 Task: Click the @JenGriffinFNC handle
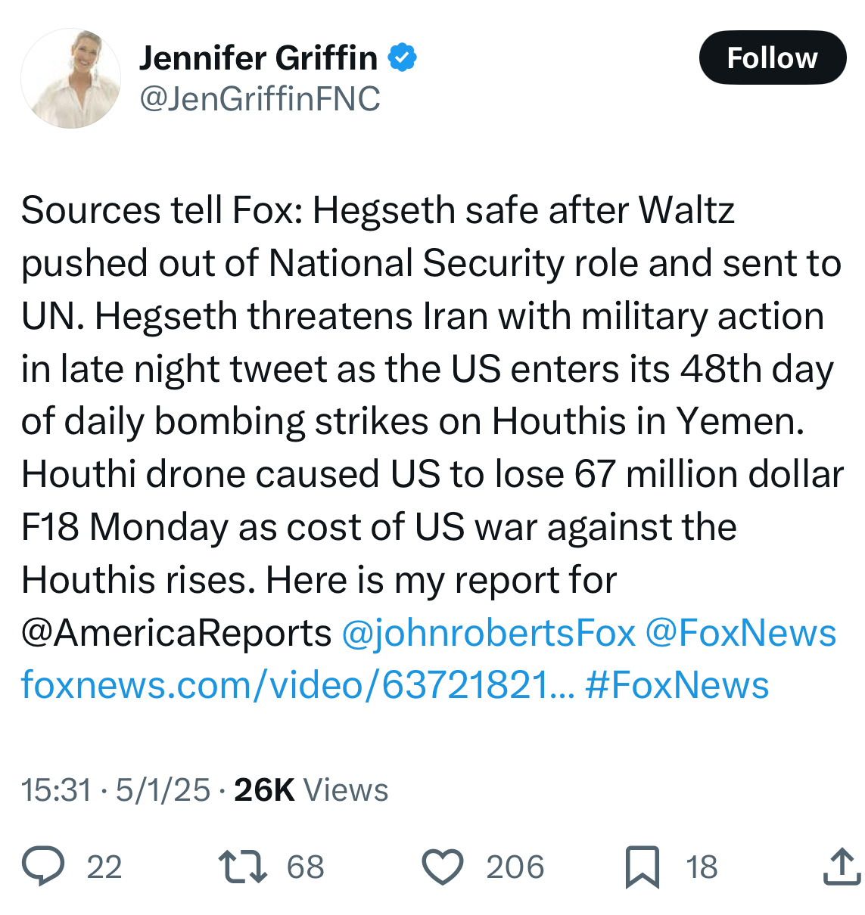tap(260, 99)
